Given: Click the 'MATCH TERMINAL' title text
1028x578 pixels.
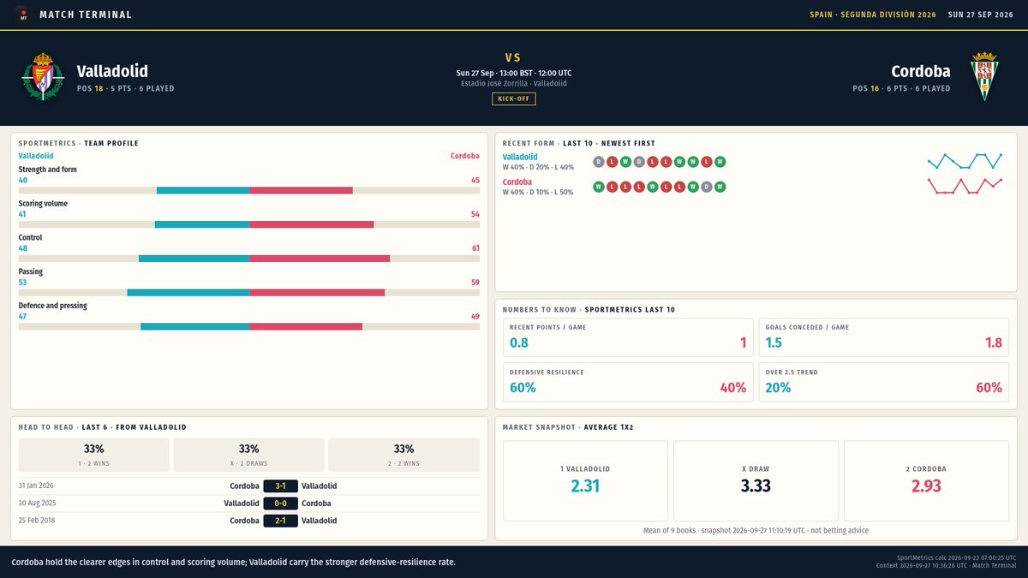Looking at the screenshot, I should coord(86,15).
